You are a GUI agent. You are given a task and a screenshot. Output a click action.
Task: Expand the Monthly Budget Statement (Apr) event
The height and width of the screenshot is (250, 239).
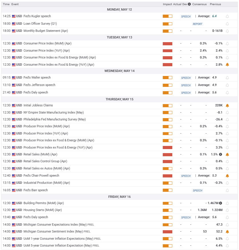[x=119, y=31]
